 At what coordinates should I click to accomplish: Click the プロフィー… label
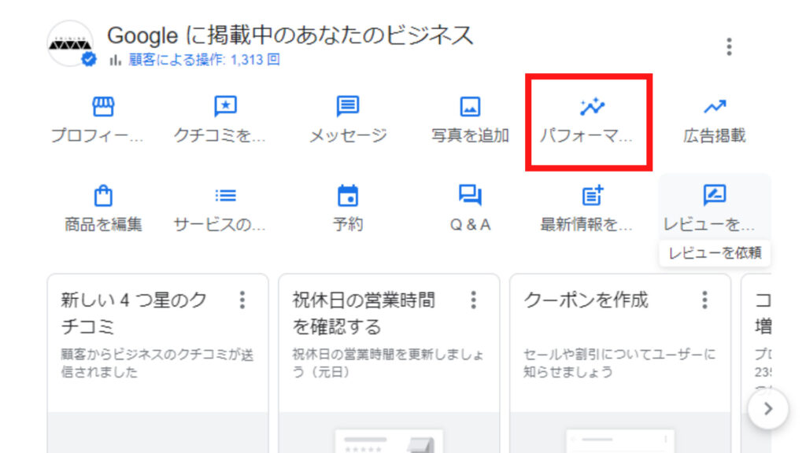(97, 135)
